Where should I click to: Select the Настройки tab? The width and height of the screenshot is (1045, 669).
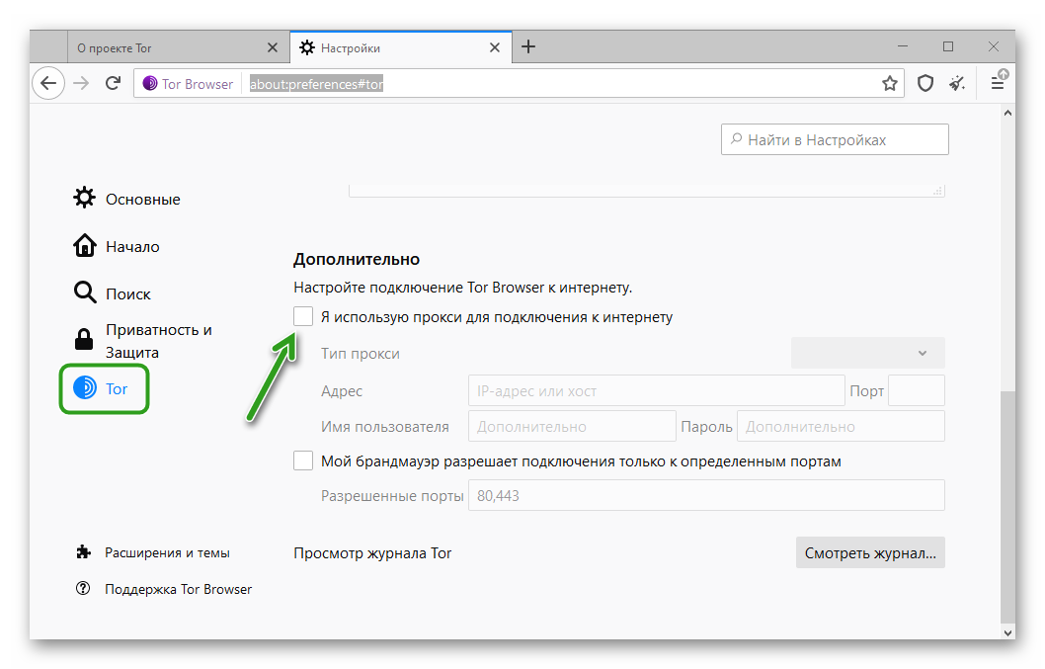[x=401, y=47]
